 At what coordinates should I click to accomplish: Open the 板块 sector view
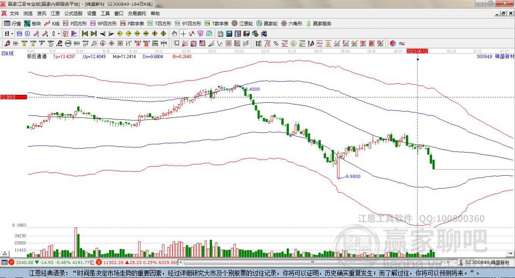pos(32,24)
